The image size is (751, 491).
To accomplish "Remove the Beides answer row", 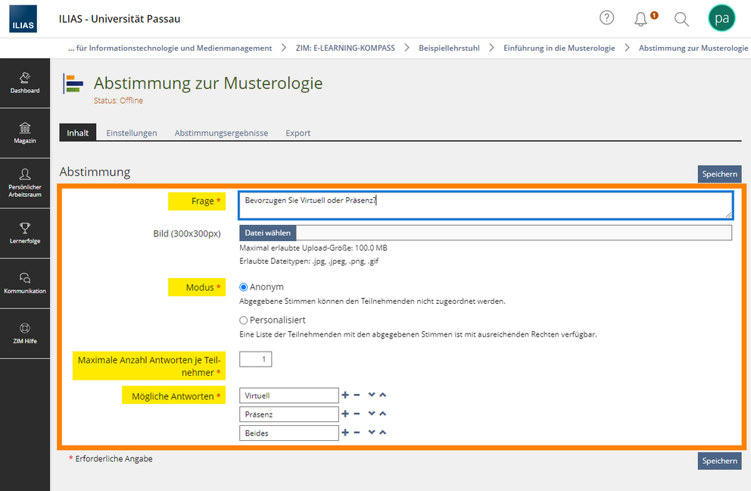I will point(357,433).
